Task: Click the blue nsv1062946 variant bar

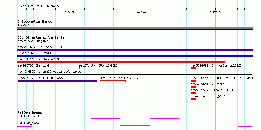Action: tap(135, 56)
